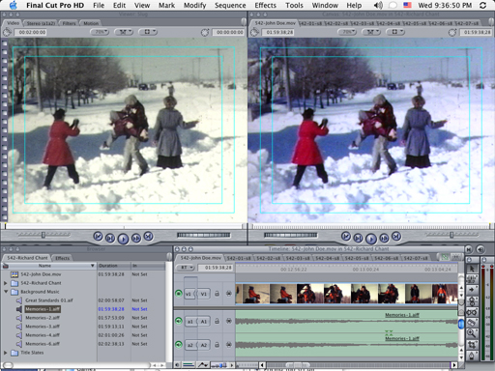The height and width of the screenshot is (371, 495).
Task: Go to next edit in Viewer transport
Action: click(148, 237)
